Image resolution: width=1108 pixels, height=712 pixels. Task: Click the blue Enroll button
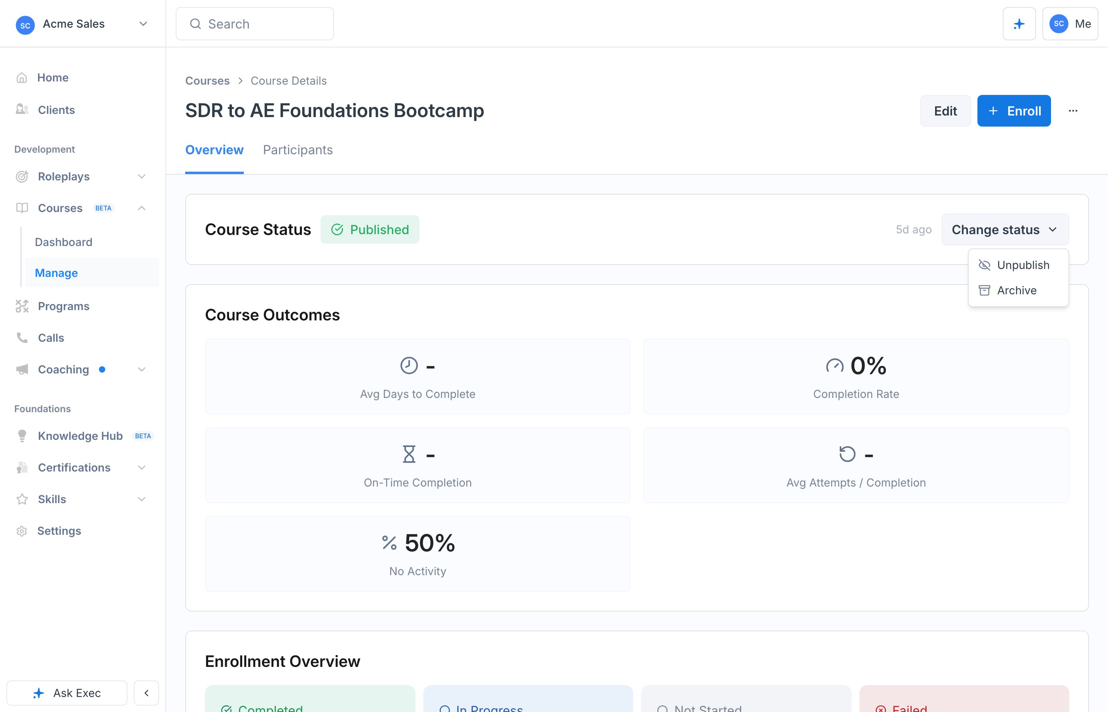point(1014,110)
